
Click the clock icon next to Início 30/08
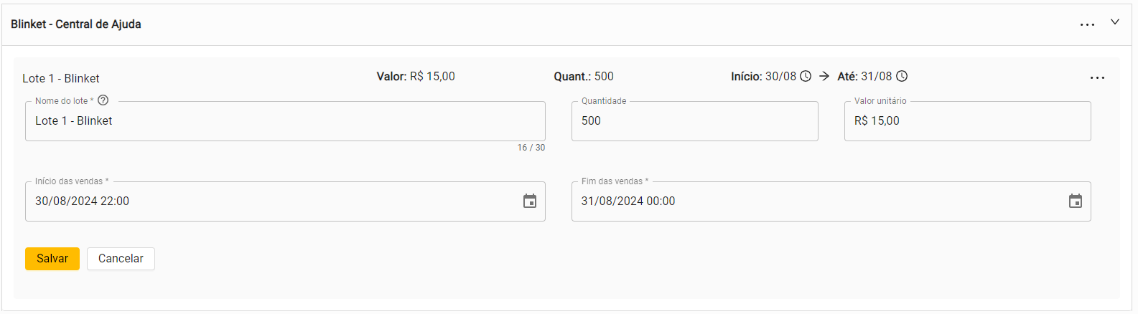[x=806, y=76]
